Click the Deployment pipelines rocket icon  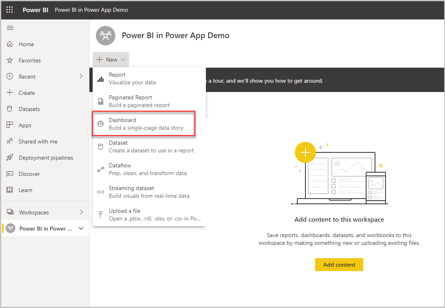(10, 158)
